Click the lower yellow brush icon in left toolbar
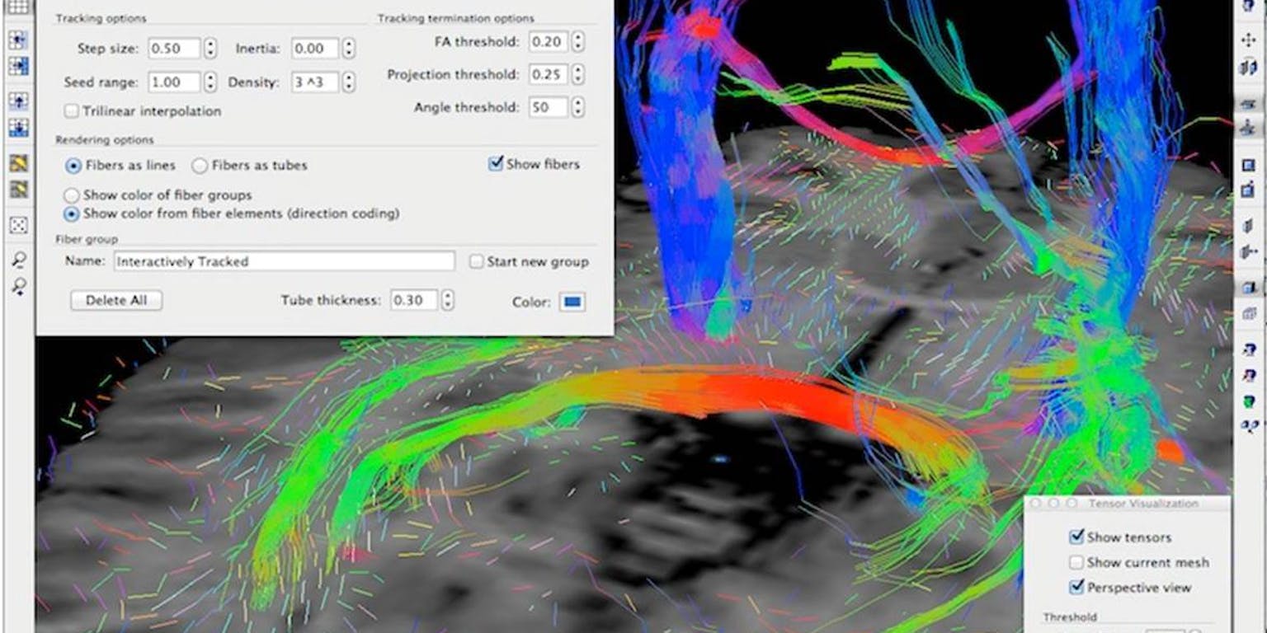1267x633 pixels. (17, 189)
